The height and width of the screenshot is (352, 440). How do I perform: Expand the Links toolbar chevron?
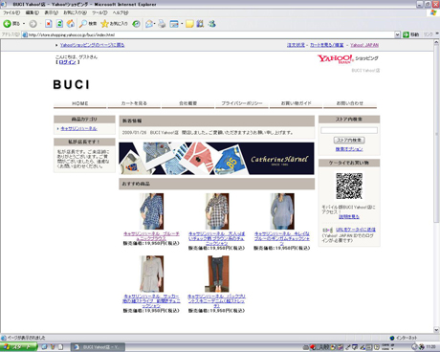pos(437,33)
